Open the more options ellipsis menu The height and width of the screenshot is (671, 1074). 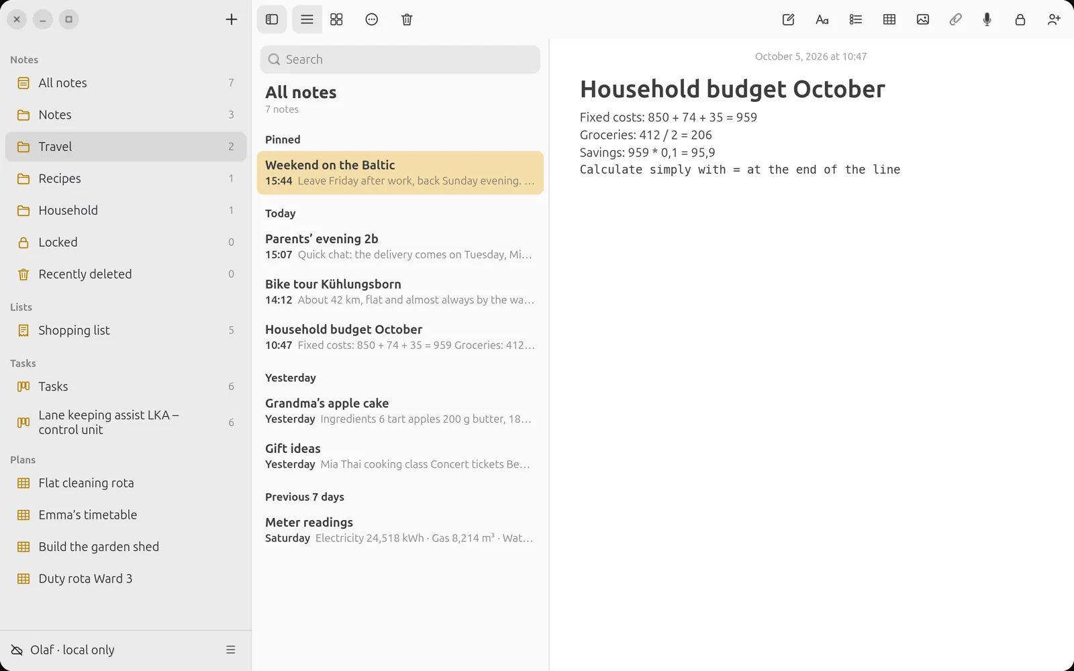point(372,19)
